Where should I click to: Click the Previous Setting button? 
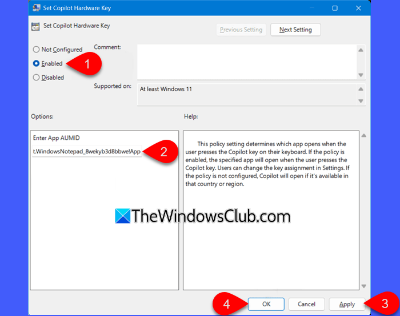pyautogui.click(x=241, y=30)
